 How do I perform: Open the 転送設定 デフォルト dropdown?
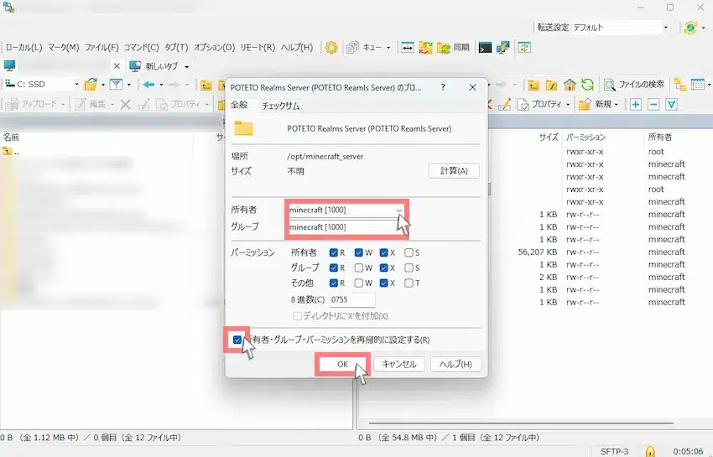pos(621,28)
